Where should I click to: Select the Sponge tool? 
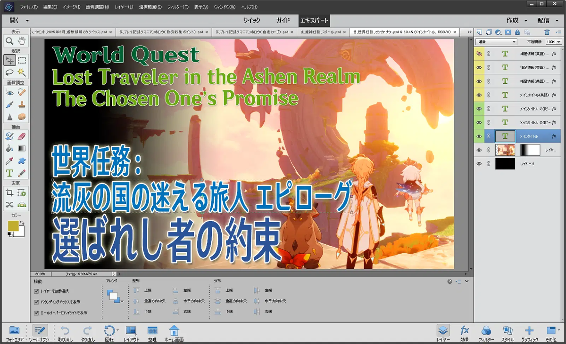tap(22, 117)
